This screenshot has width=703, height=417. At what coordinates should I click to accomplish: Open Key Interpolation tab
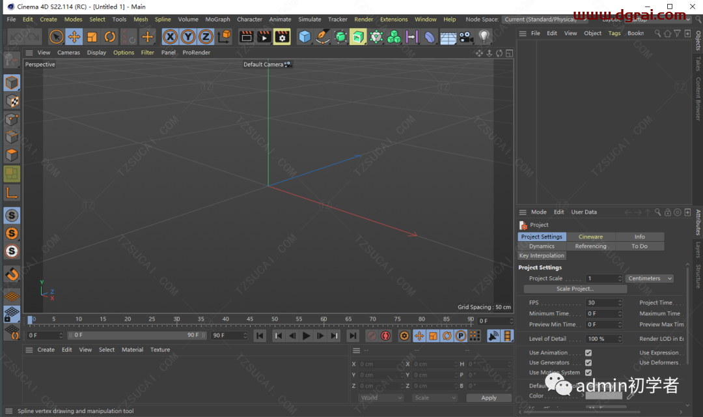(x=542, y=255)
